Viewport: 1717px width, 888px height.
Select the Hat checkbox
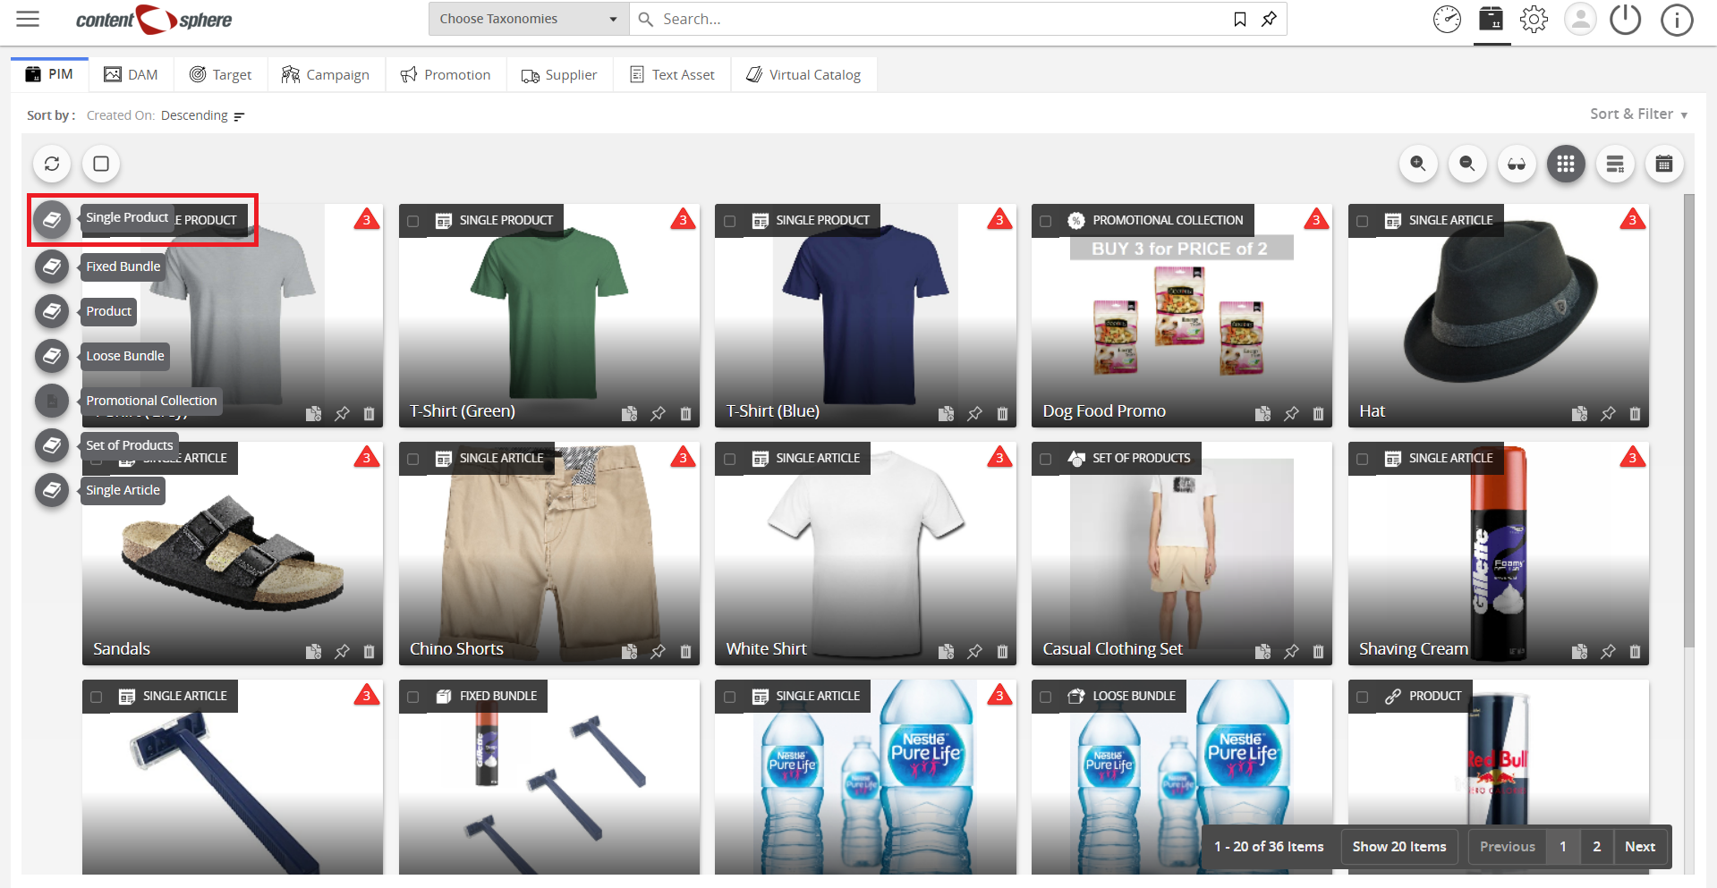tap(1363, 221)
